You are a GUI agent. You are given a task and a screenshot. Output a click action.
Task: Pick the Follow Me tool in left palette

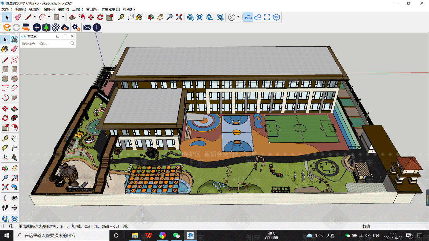pyautogui.click(x=14, y=118)
